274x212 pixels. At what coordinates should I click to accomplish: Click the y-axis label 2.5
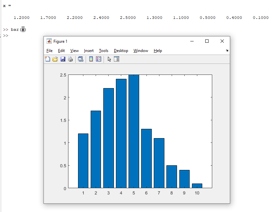[x=63, y=75]
